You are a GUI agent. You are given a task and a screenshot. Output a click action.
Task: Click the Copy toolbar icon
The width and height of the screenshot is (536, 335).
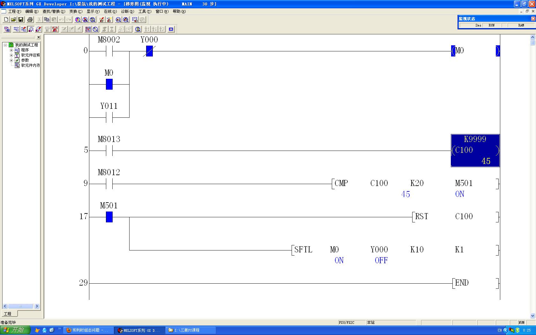coord(47,20)
